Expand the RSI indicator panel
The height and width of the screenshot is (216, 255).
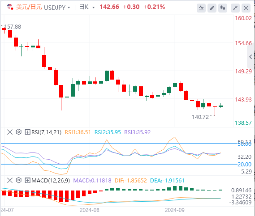[27, 132]
